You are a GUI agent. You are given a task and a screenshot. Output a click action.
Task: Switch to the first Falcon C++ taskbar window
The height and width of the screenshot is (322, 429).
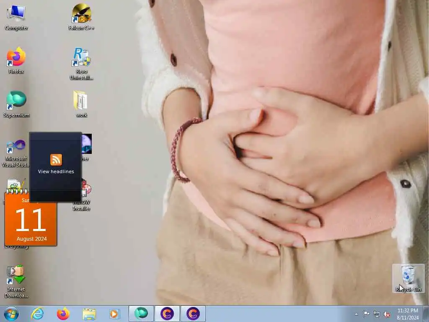pyautogui.click(x=167, y=314)
